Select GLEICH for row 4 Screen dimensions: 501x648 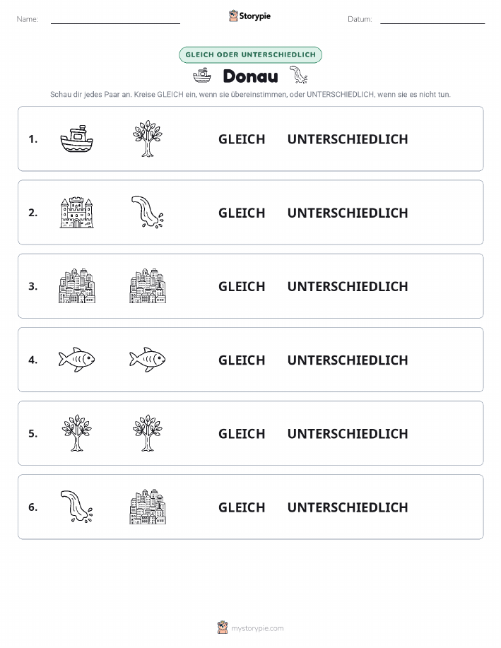pyautogui.click(x=242, y=360)
